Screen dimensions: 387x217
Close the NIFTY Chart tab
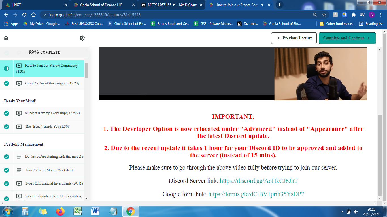click(x=201, y=5)
